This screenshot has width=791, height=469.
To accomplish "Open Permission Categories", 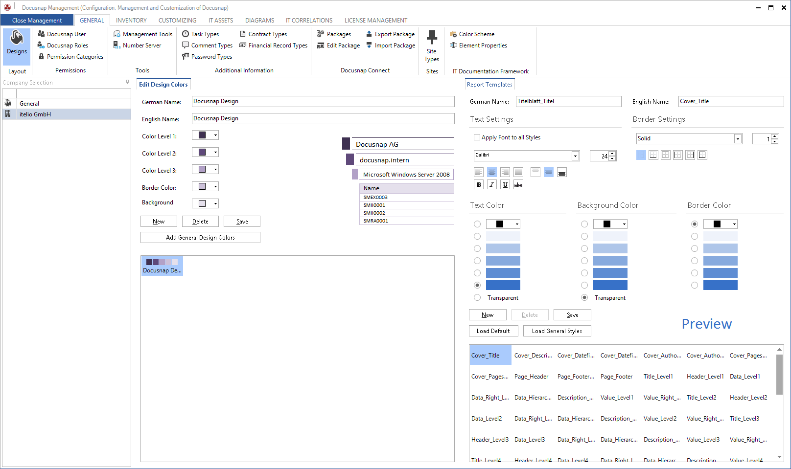I will coord(71,57).
